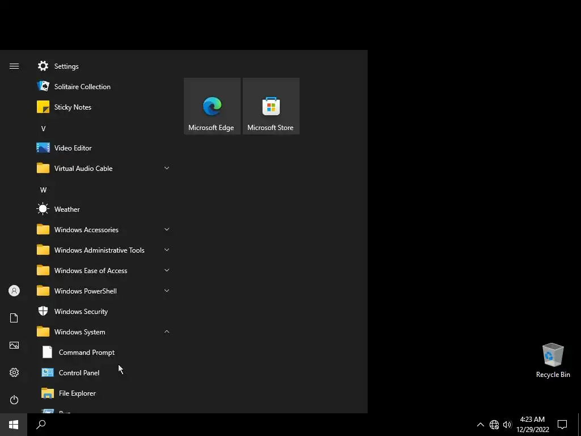Open the Microsoft Edge tile

coord(212,106)
